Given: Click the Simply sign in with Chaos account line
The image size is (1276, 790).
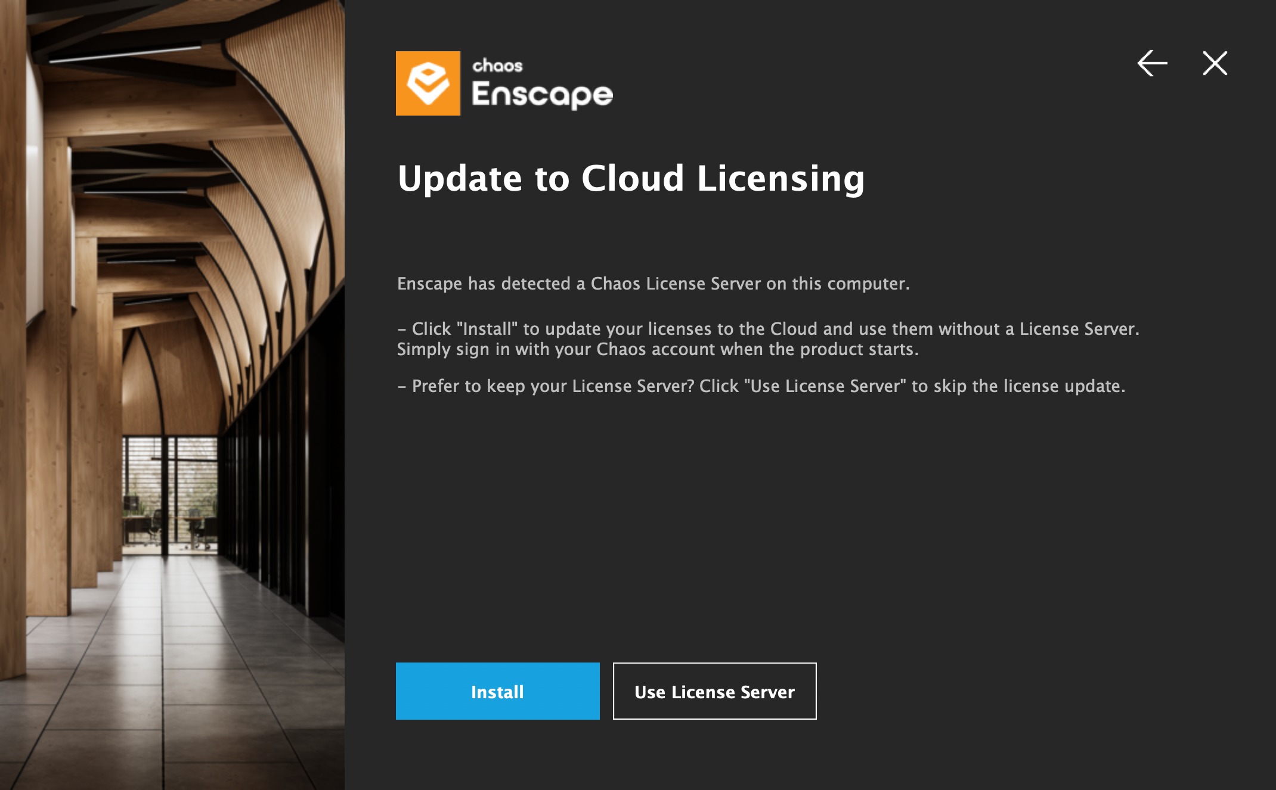Looking at the screenshot, I should click(x=658, y=349).
